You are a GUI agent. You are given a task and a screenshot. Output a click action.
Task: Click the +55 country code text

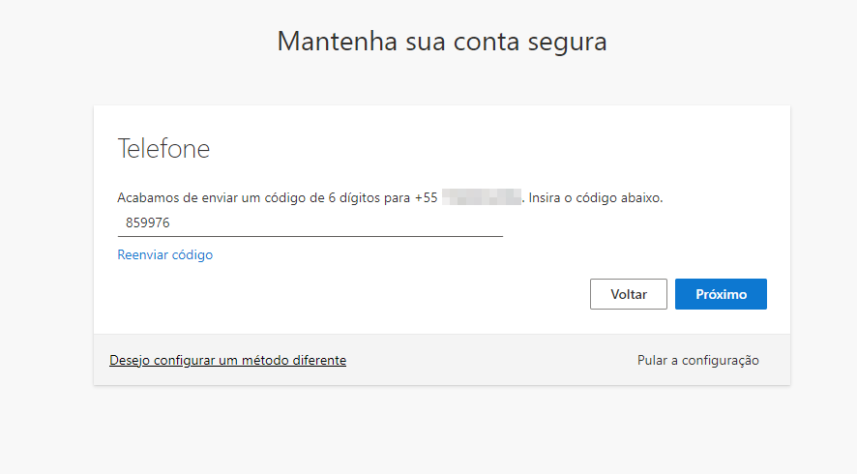click(x=426, y=197)
